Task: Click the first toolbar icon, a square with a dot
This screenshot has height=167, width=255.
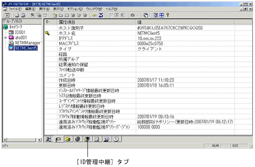Action: 7,15
